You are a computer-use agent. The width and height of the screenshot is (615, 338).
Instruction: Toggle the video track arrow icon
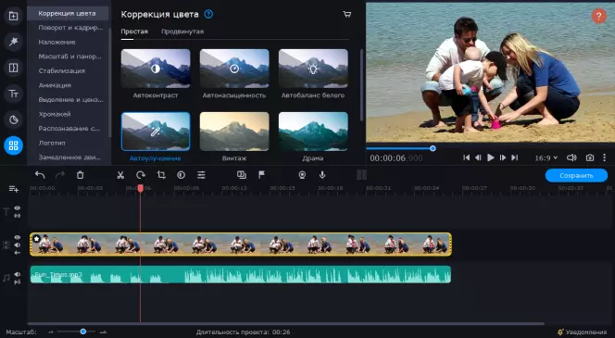[18, 253]
